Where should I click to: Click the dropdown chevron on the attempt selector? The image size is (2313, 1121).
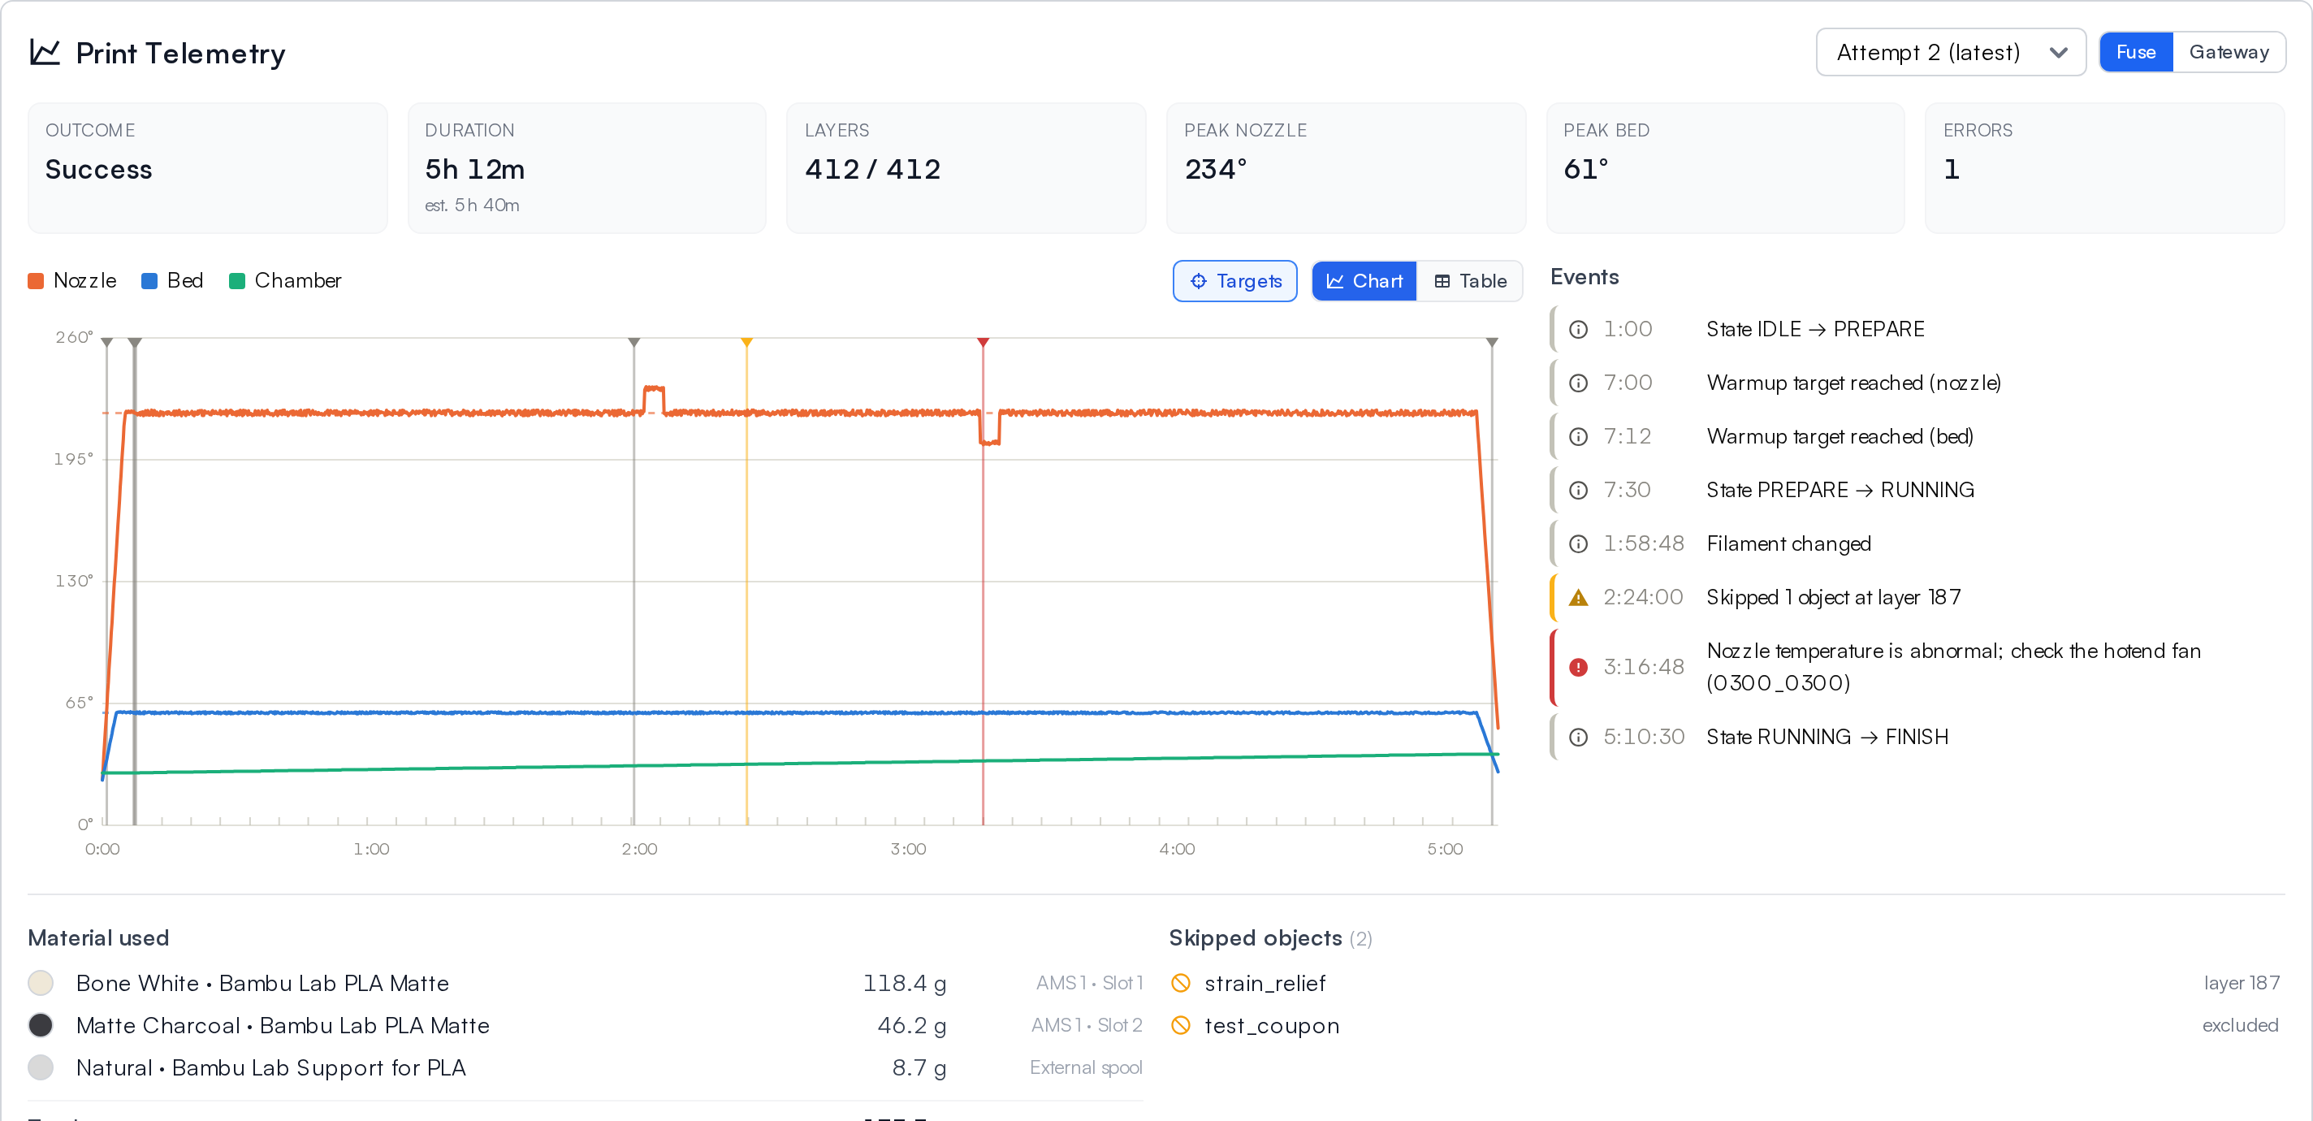point(2058,52)
